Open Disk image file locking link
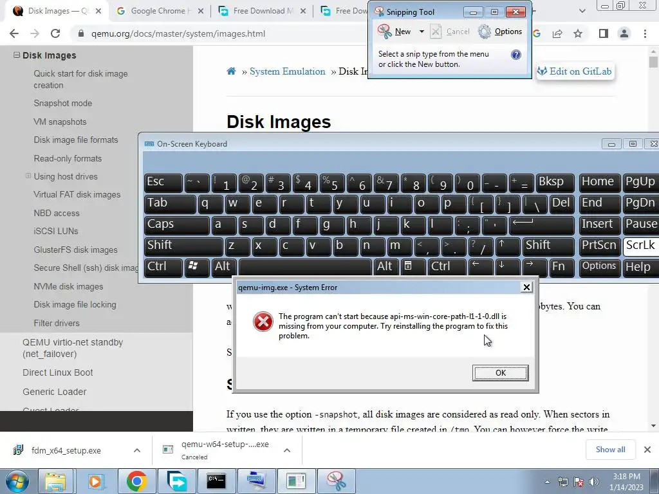659x494 pixels. (x=75, y=304)
